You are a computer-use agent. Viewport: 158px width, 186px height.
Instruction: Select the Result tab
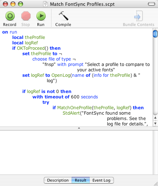(81, 180)
